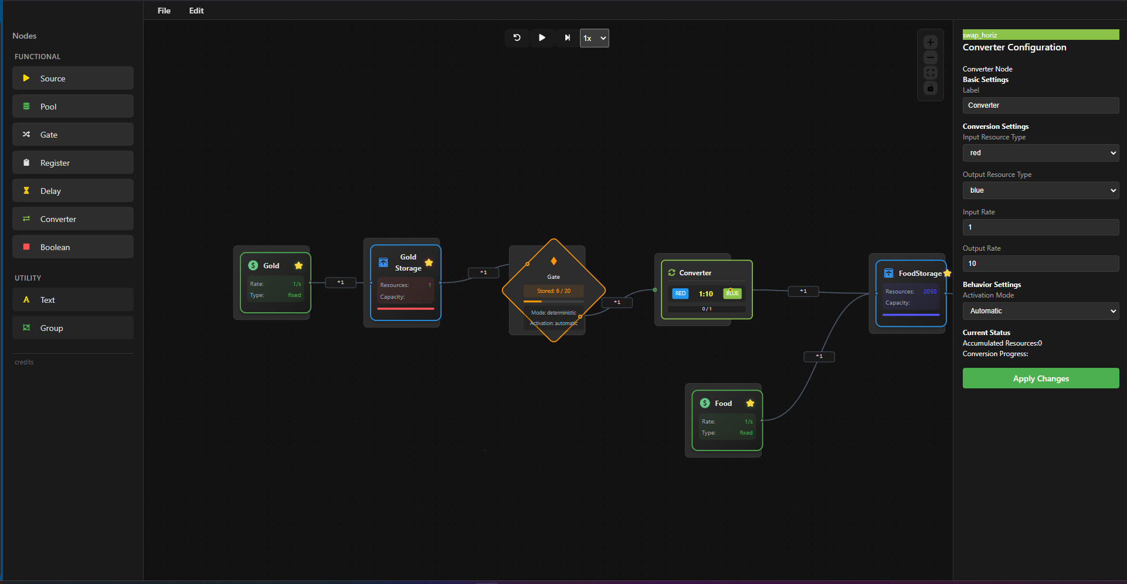The image size is (1127, 584).
Task: Pick the Register node in sidebar
Action: [73, 163]
